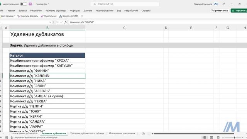Image resolution: width=247 pixels, height=139 pixels.
Task: Open the Вид ribbon tab
Action: pos(119,10)
